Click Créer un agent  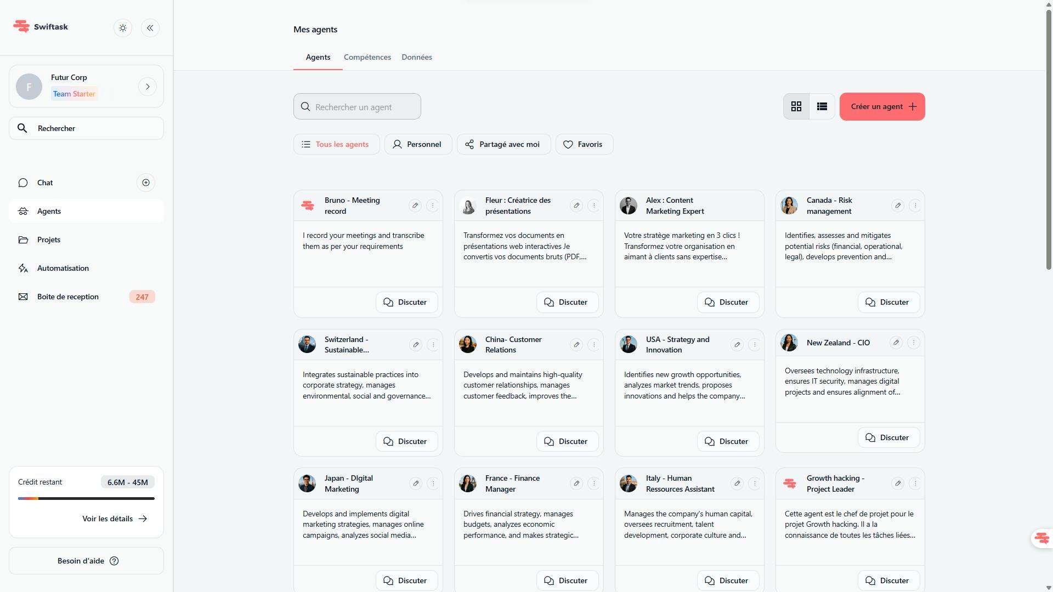click(x=881, y=106)
